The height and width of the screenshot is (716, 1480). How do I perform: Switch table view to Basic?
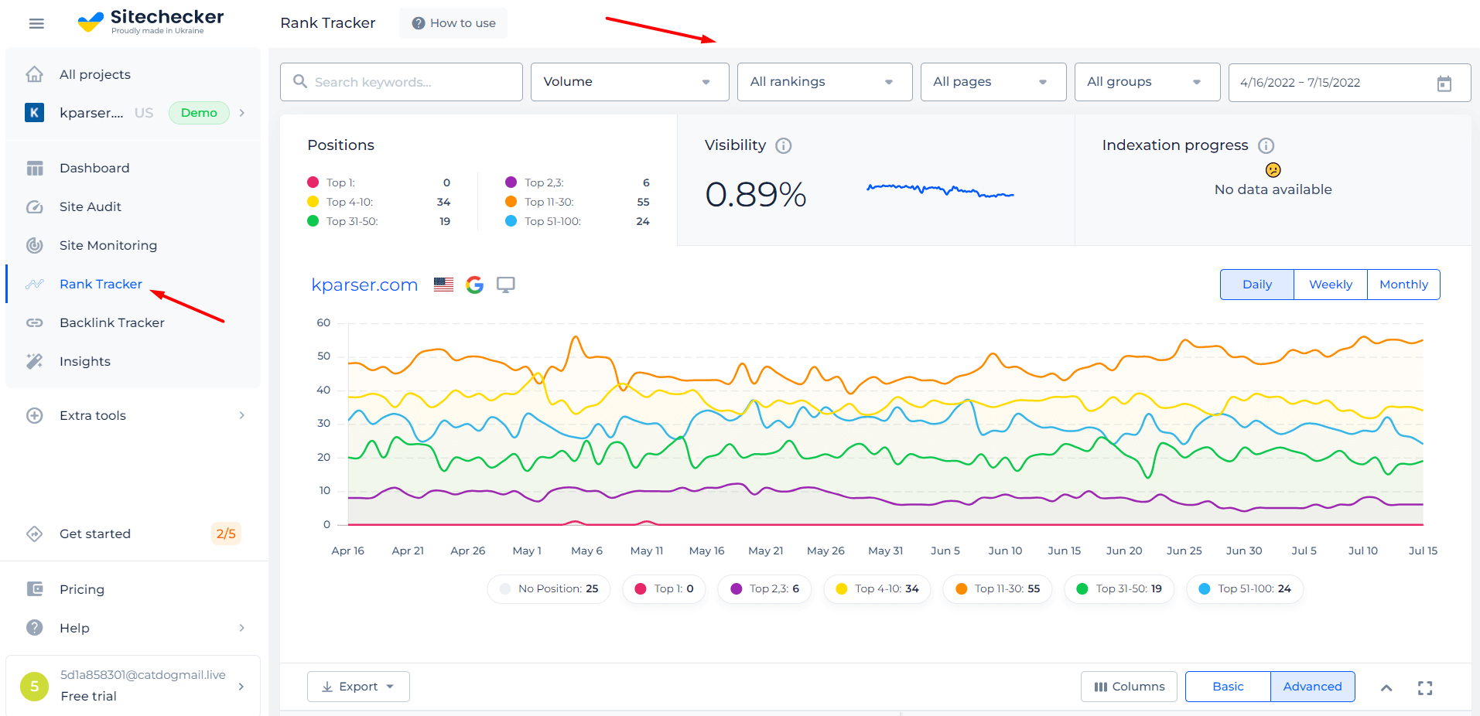1228,687
